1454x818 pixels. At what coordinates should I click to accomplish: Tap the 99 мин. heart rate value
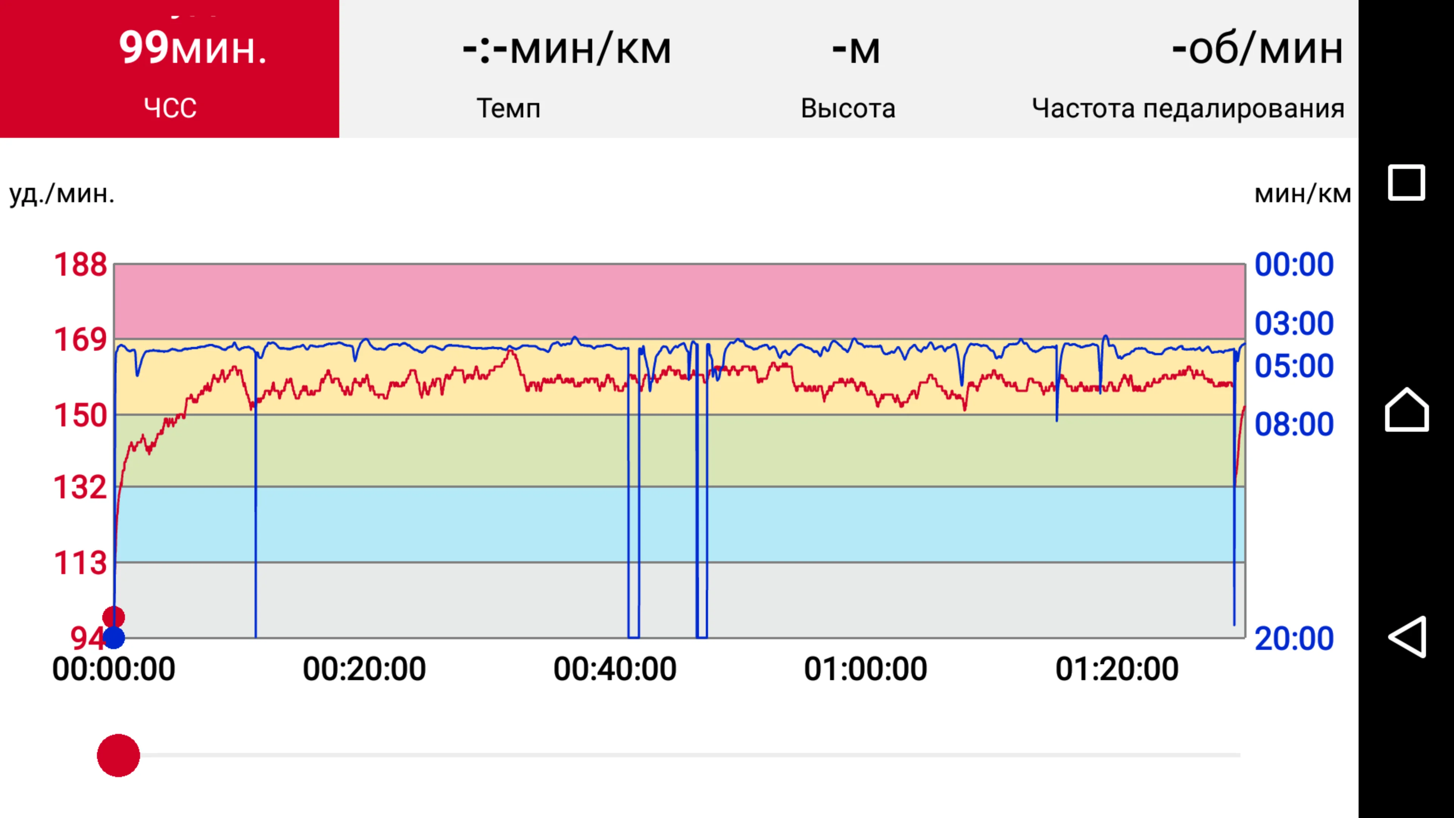(193, 48)
